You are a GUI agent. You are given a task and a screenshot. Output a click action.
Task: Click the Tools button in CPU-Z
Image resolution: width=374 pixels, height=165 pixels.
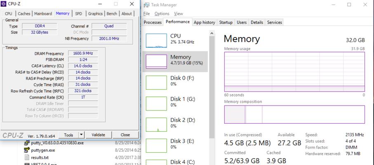click(x=68, y=135)
